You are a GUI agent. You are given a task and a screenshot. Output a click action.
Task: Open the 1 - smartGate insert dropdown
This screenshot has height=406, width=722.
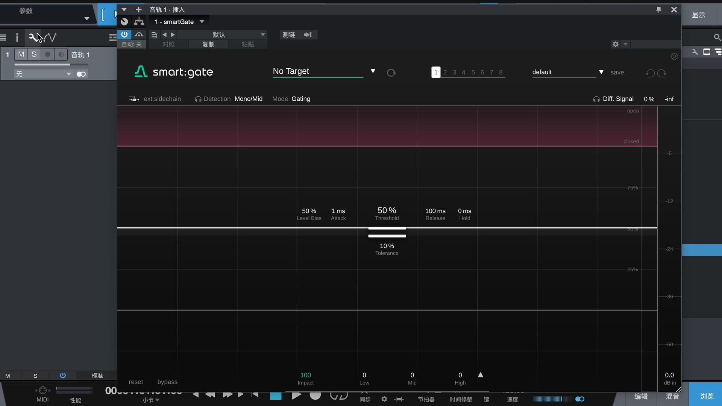[x=179, y=22]
